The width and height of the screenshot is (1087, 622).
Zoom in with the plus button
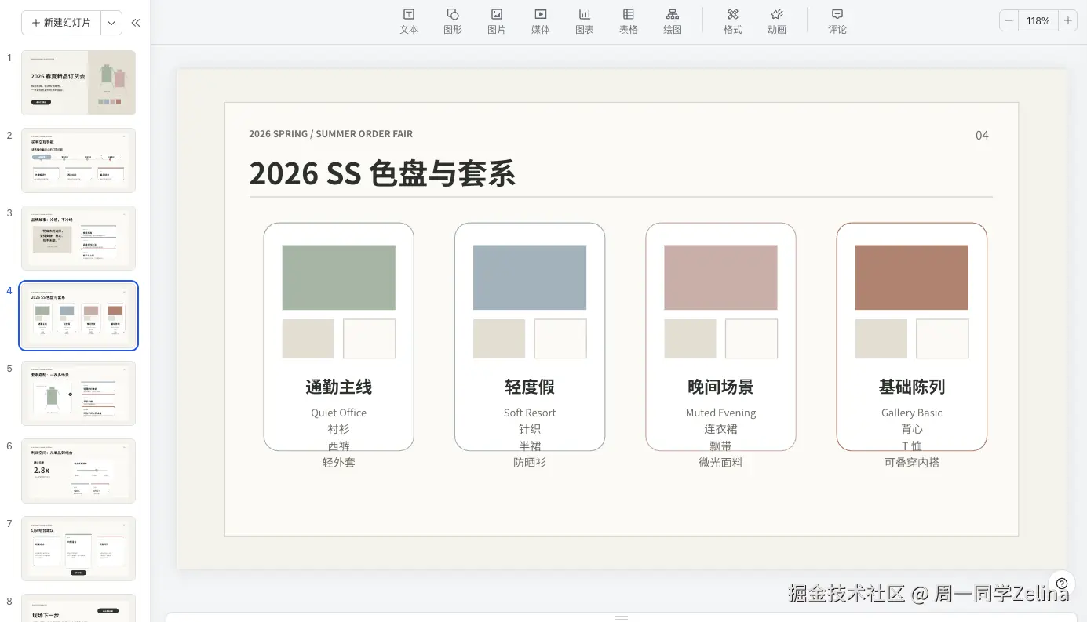[x=1068, y=21]
